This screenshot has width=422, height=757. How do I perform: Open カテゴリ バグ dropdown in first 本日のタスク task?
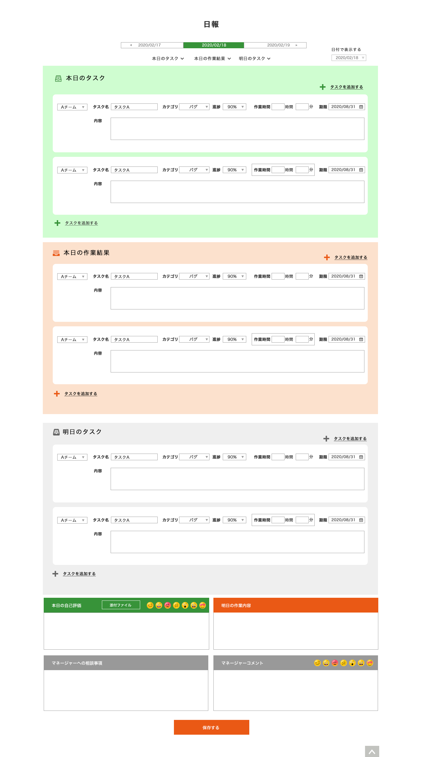tap(194, 107)
